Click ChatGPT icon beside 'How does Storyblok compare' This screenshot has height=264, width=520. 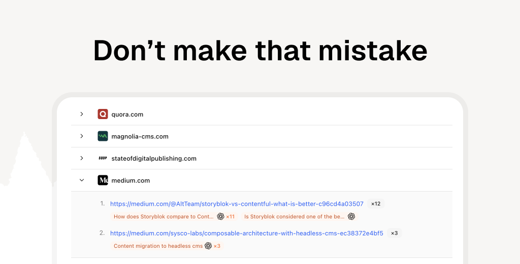(x=220, y=216)
